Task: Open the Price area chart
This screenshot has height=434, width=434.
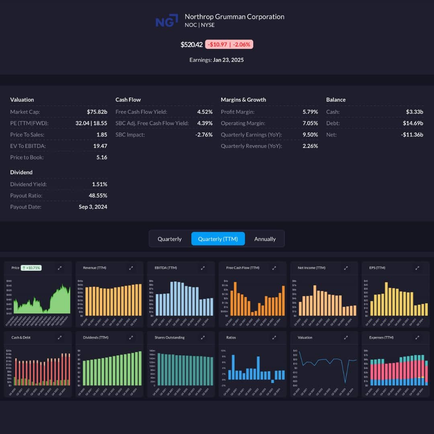Action: [x=38, y=302]
